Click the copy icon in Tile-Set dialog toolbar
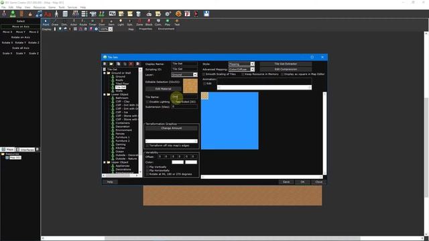Viewport: 429px width, 241px height. click(x=118, y=64)
